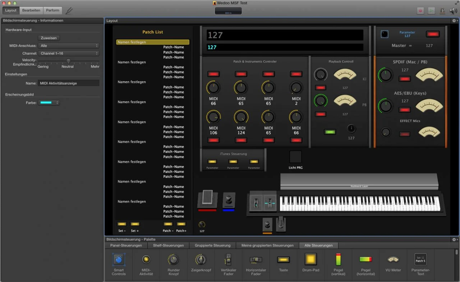Select the Smart Controls palette item
460x282 pixels.
[119, 259]
